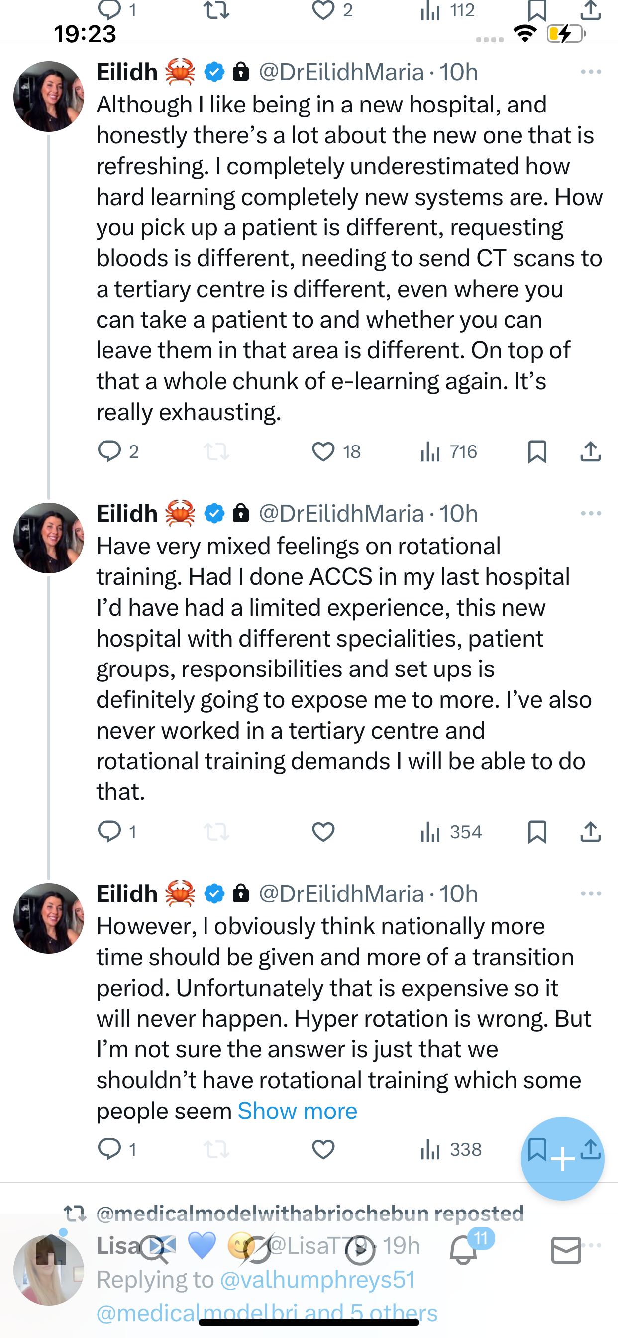Compose a new post with plus button
The width and height of the screenshot is (618, 1338).
click(562, 1159)
